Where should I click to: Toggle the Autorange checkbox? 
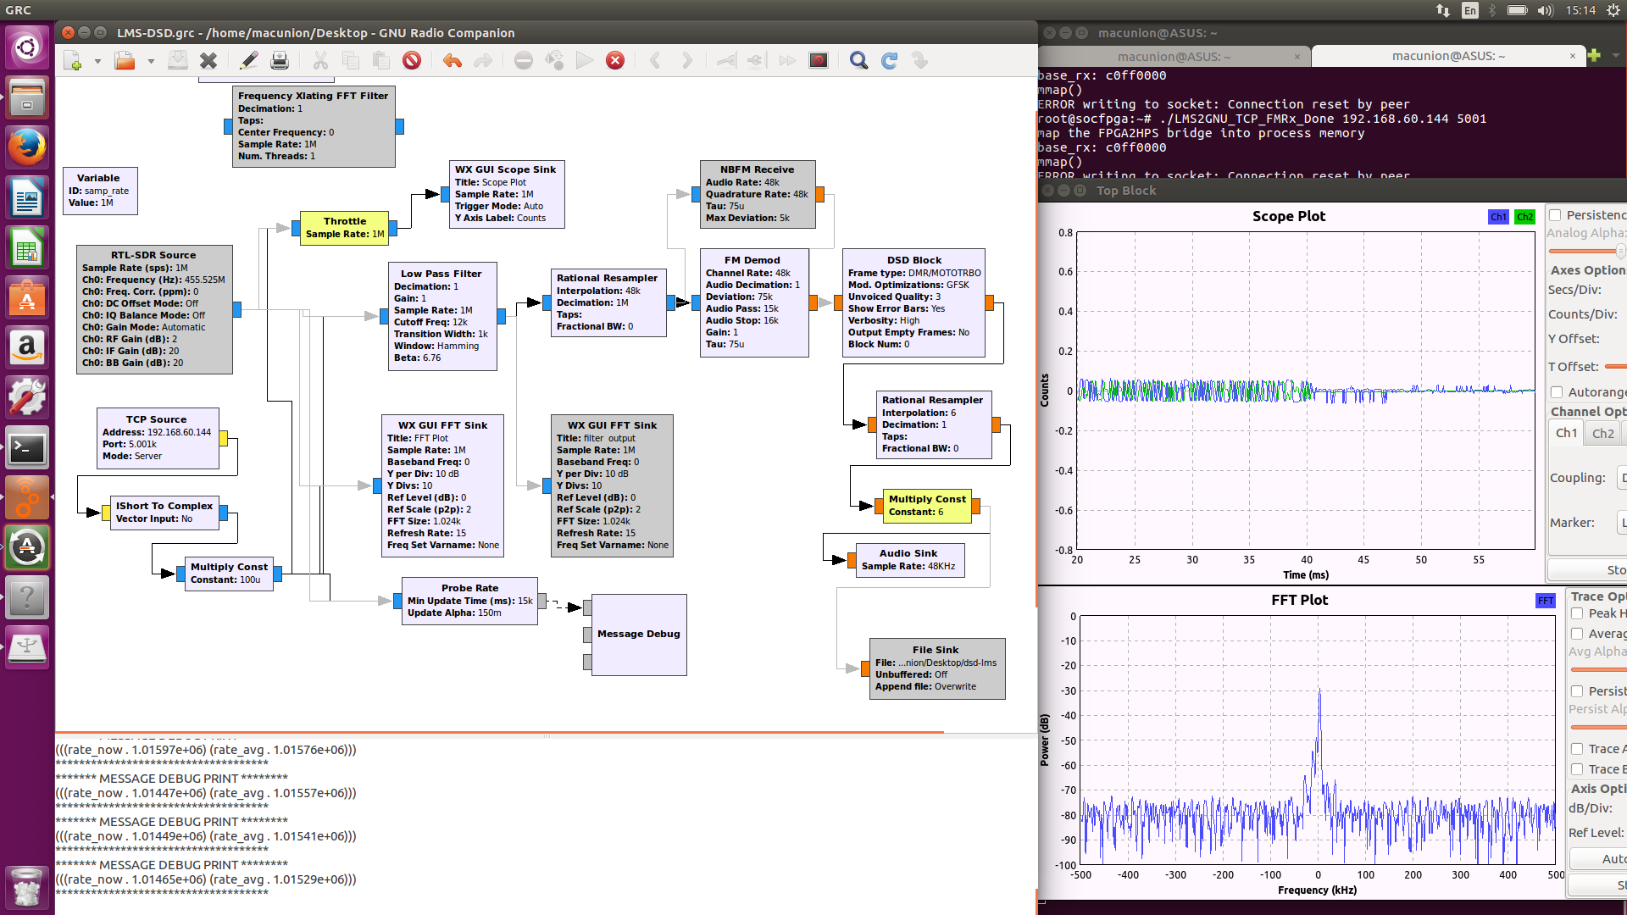tap(1557, 392)
